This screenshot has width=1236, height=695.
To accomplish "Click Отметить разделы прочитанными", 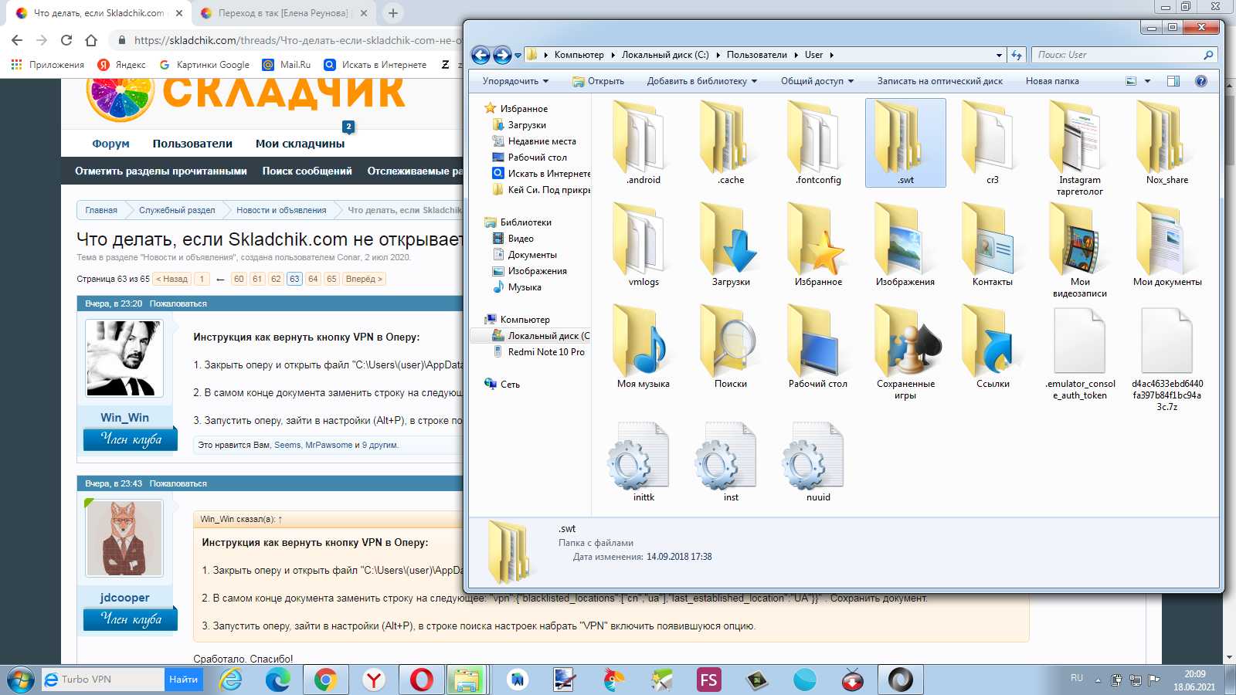I will point(161,171).
